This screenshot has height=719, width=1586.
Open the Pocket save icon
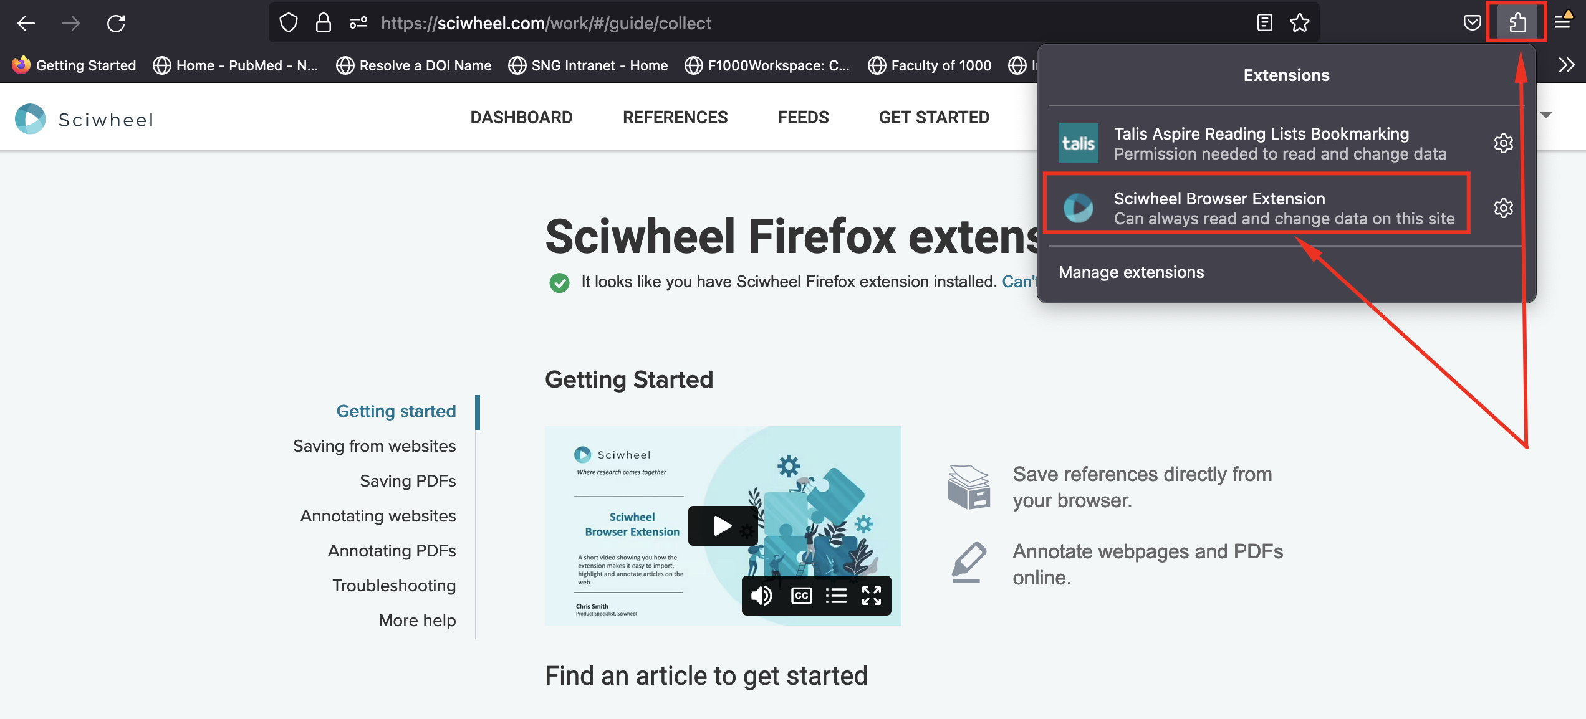point(1472,23)
